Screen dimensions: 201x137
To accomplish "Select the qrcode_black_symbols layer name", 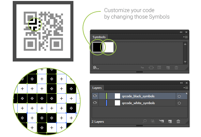I will tap(138, 96).
